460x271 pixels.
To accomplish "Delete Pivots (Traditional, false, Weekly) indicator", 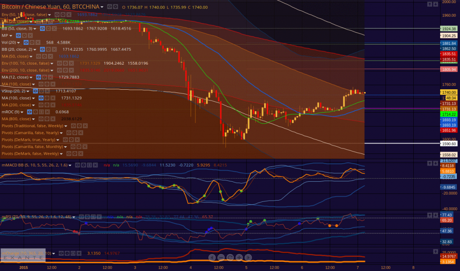I will click(x=84, y=126).
